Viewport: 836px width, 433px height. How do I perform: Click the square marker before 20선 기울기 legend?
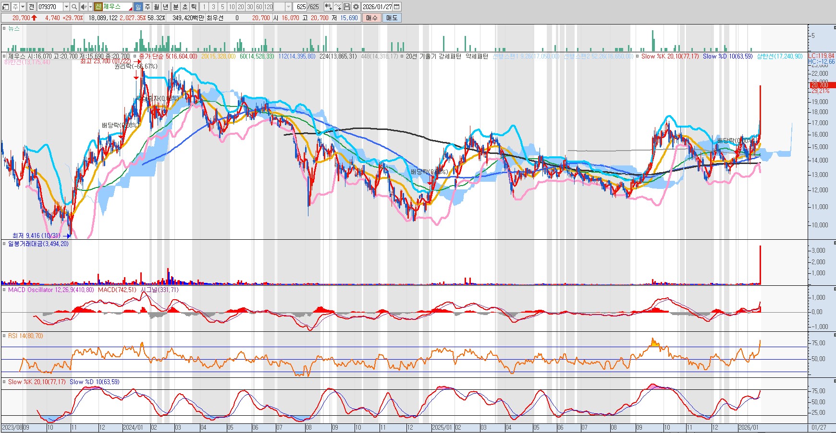pos(402,56)
